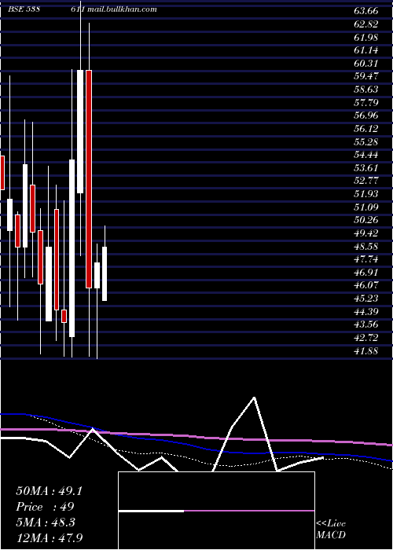Pick the 59.47 axis label
The image size is (393, 550).
pyautogui.click(x=366, y=76)
